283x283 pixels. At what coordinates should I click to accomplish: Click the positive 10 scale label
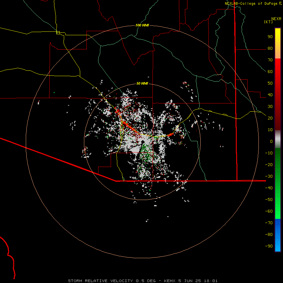point(270,130)
